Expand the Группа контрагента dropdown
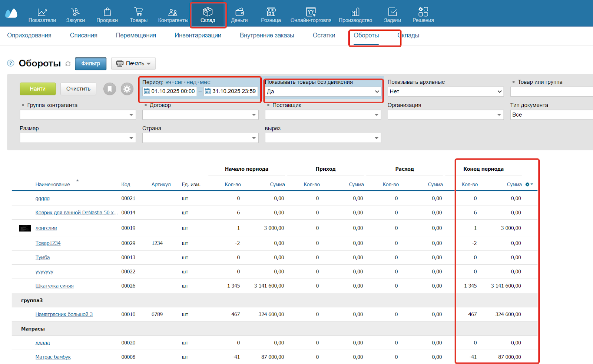This screenshot has width=593, height=364. click(78, 115)
